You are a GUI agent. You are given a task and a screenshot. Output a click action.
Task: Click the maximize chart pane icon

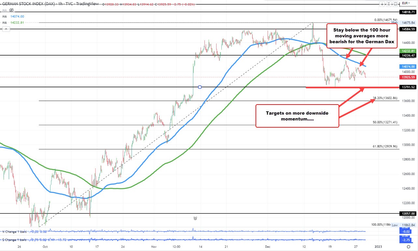tap(389, 4)
